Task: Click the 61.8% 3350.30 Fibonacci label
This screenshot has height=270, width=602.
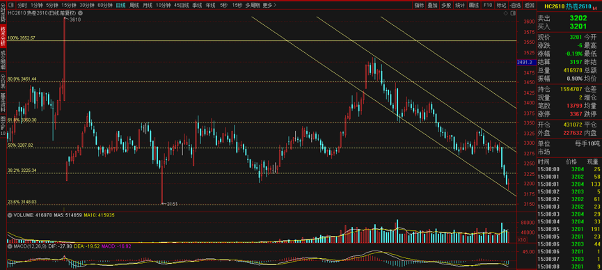Action: pos(22,120)
